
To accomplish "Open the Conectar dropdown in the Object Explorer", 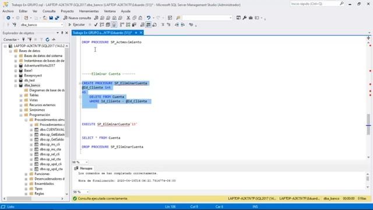I will 11,40.
